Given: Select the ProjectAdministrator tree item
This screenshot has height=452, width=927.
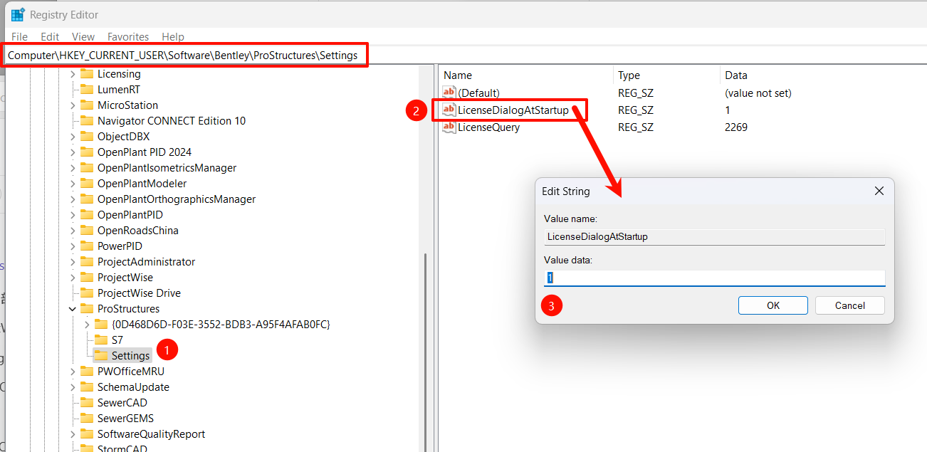Looking at the screenshot, I should (146, 262).
